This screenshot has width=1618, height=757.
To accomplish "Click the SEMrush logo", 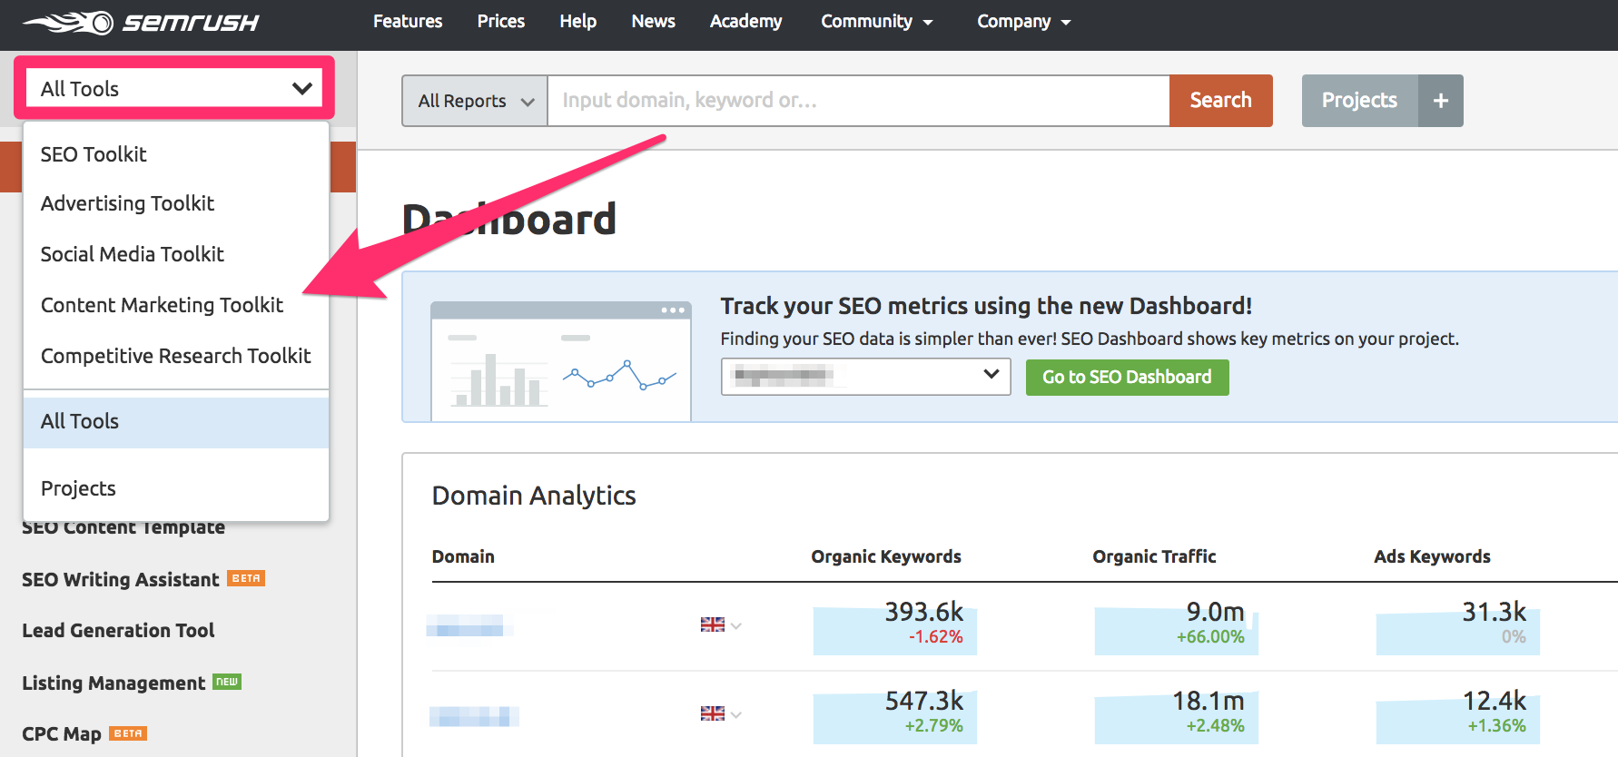I will [141, 22].
